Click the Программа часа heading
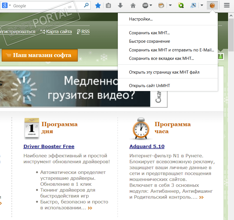 173,128
